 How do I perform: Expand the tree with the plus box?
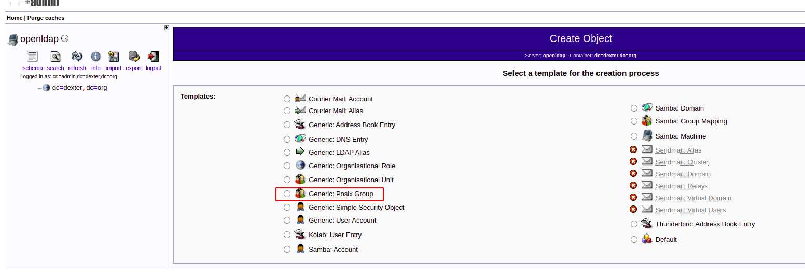coord(166,28)
